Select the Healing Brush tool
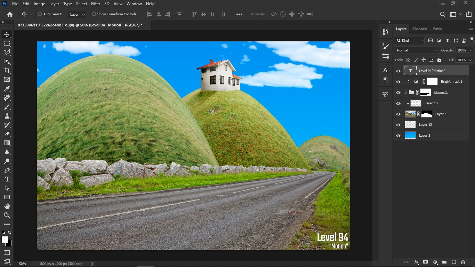 7,98
